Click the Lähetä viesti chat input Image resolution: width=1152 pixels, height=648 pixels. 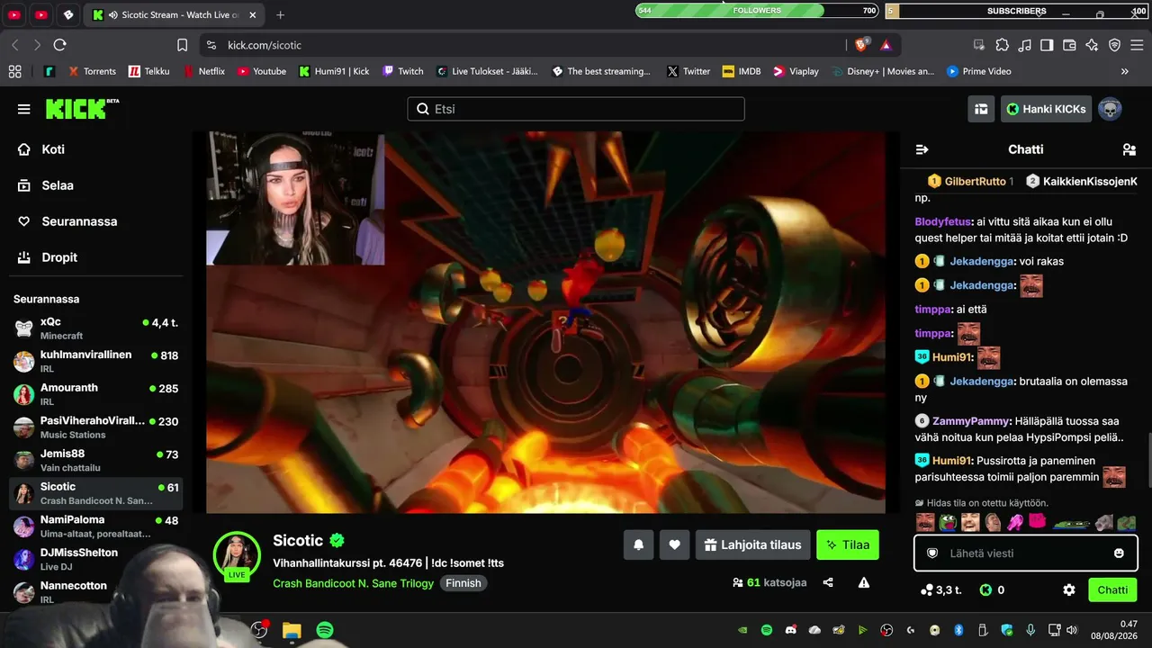point(1025,553)
